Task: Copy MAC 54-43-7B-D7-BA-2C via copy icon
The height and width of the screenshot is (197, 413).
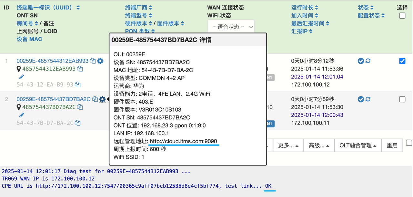Action: click(x=77, y=123)
